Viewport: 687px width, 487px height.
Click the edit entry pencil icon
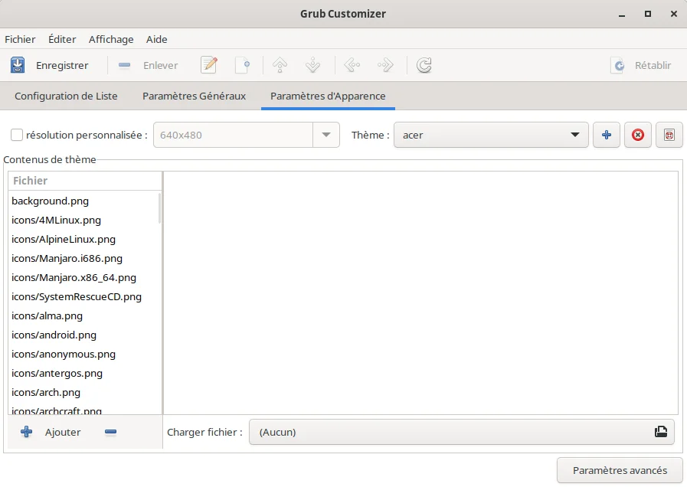click(209, 65)
